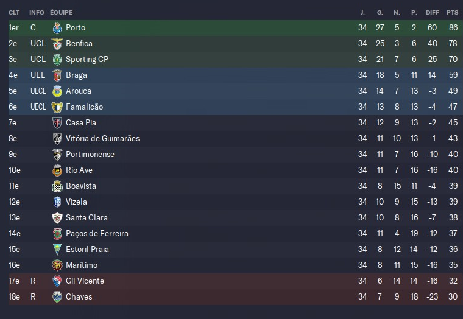
Task: Click the Casa Pia crest icon
Action: click(x=57, y=123)
